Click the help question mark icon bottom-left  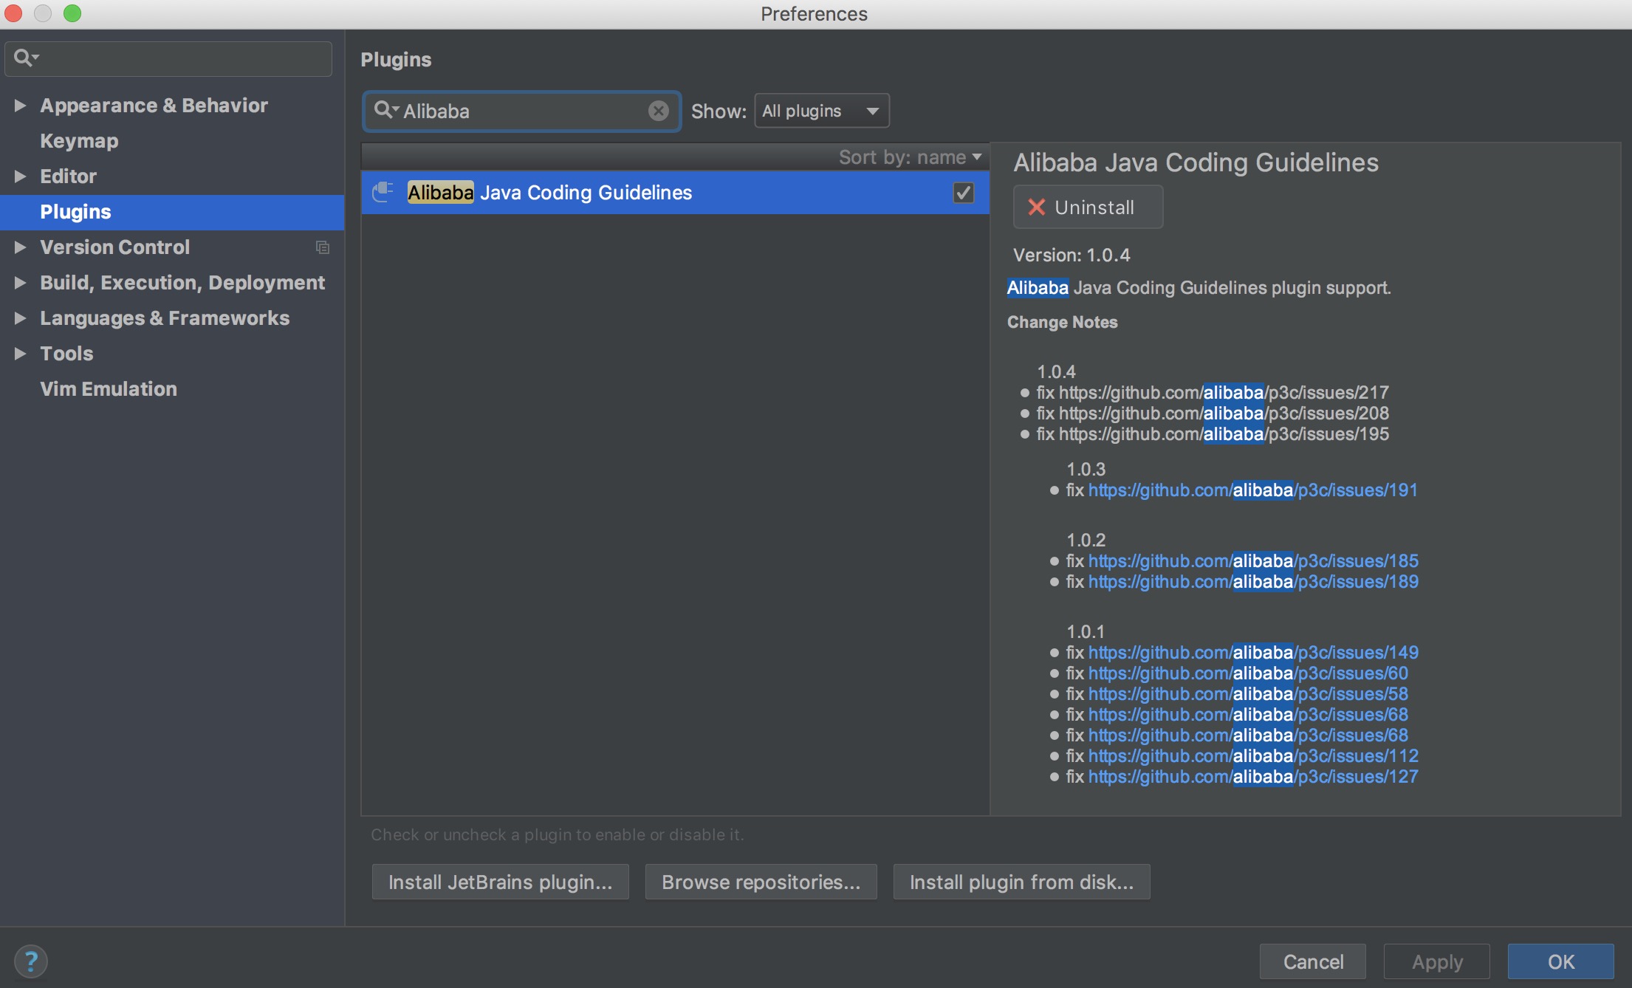tap(32, 960)
